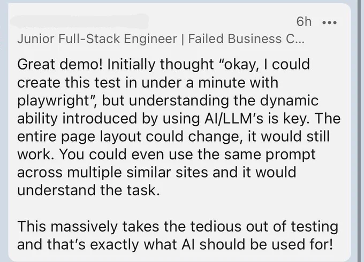
Task: Click the words tedious out of testing
Action: click(x=264, y=227)
